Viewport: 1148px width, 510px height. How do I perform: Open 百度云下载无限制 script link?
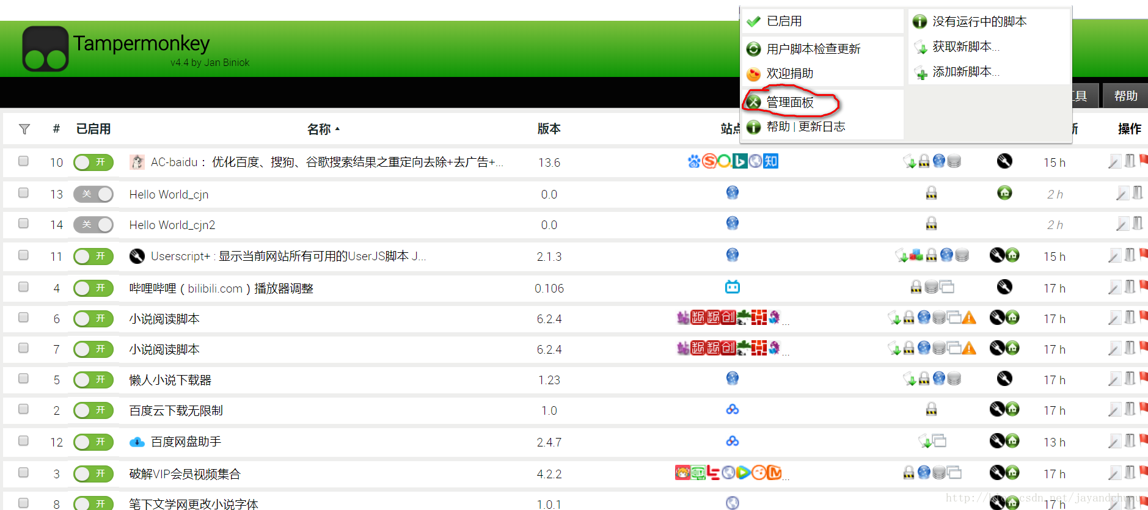[x=176, y=410]
